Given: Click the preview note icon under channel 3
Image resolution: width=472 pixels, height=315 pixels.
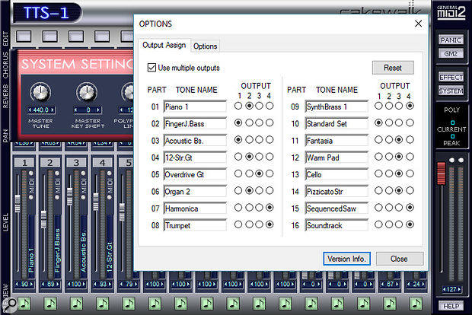Looking at the screenshot, I should (76, 304).
